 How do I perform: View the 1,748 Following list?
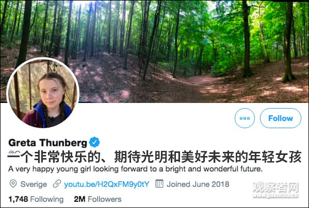36,199
